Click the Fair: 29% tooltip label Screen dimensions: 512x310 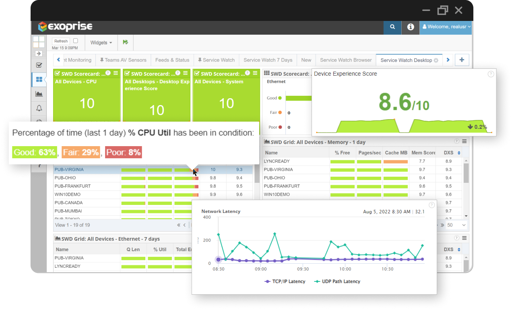pos(81,152)
